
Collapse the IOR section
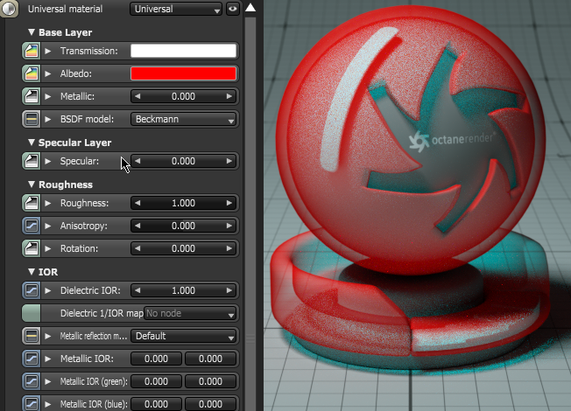coord(32,272)
